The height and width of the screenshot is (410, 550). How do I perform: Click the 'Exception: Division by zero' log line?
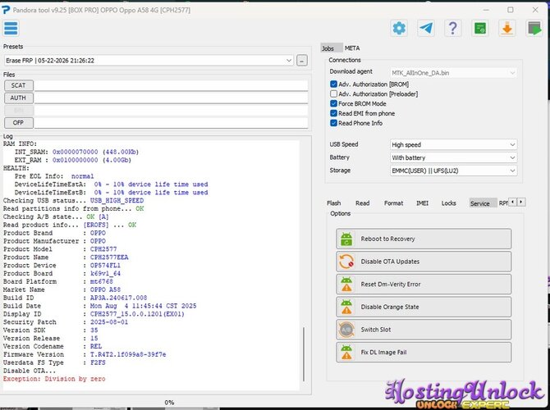point(54,379)
